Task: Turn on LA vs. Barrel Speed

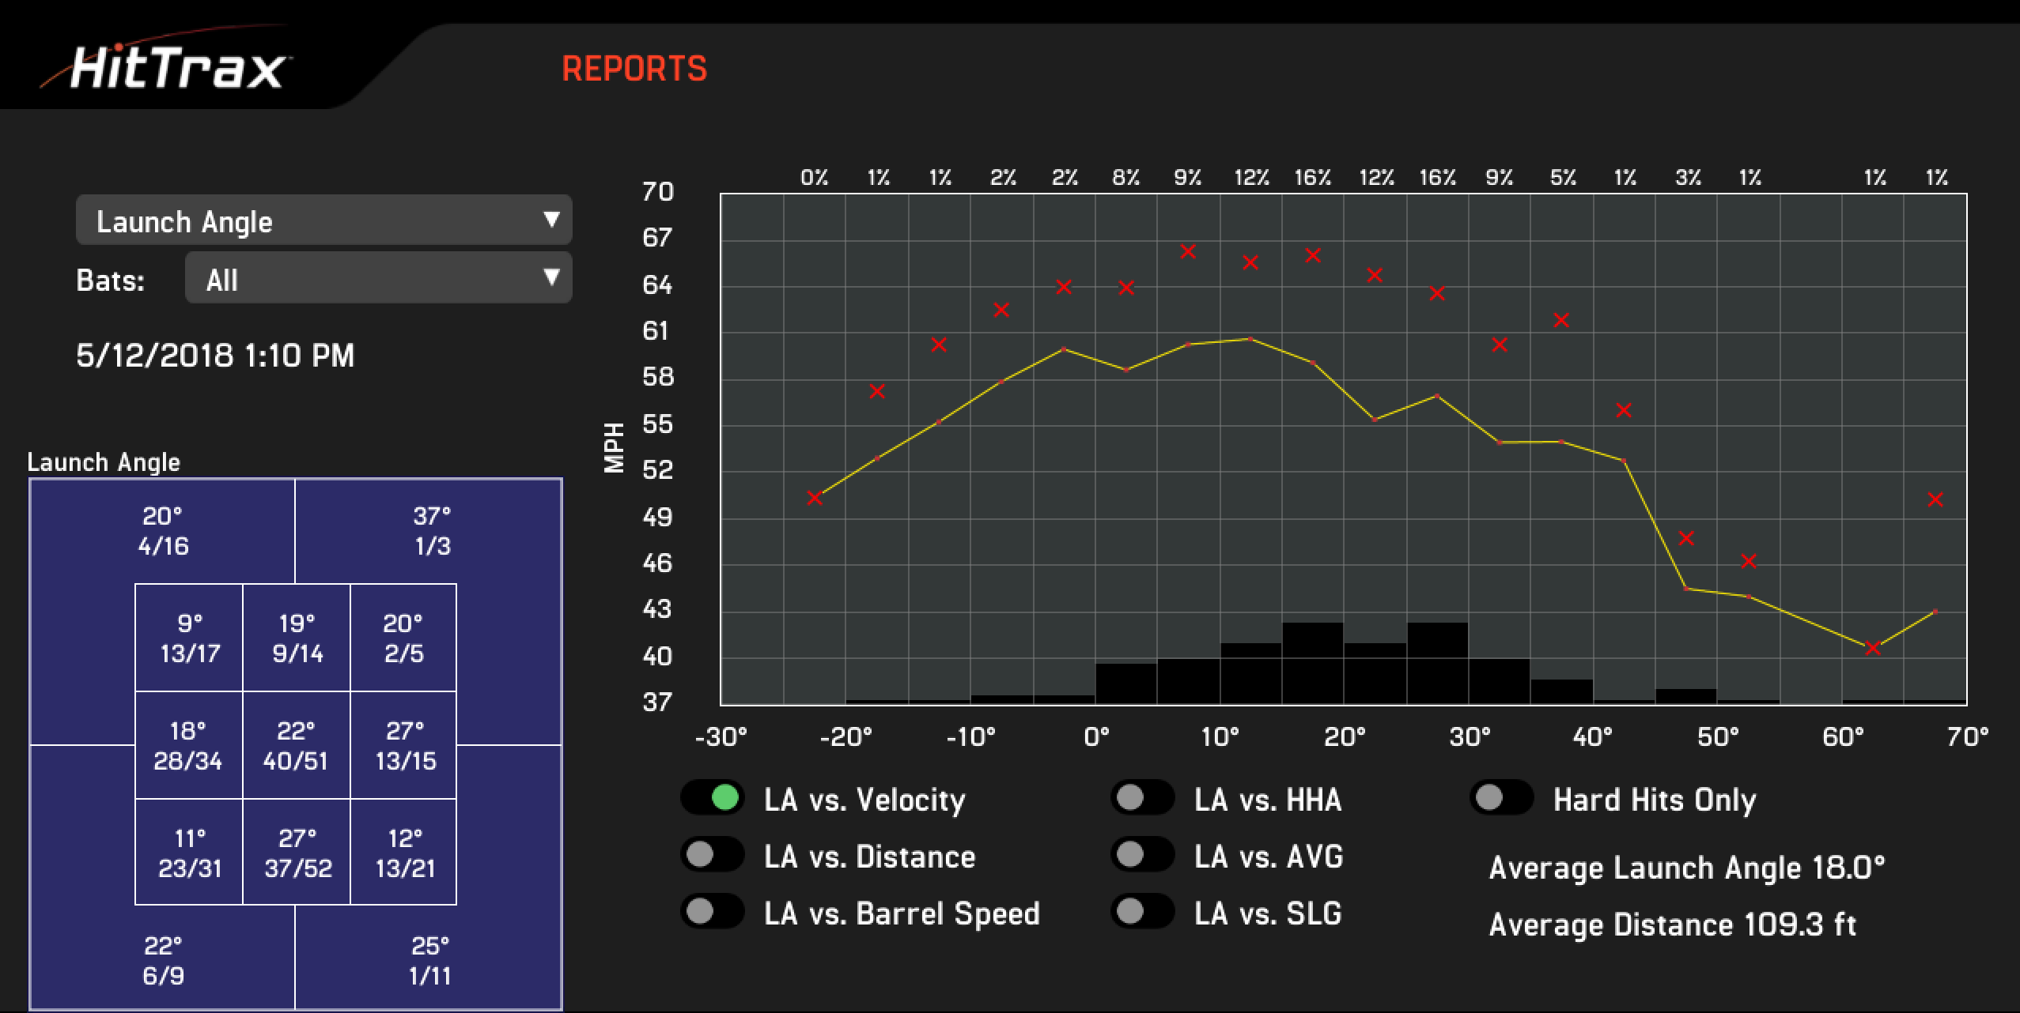Action: coord(713,912)
